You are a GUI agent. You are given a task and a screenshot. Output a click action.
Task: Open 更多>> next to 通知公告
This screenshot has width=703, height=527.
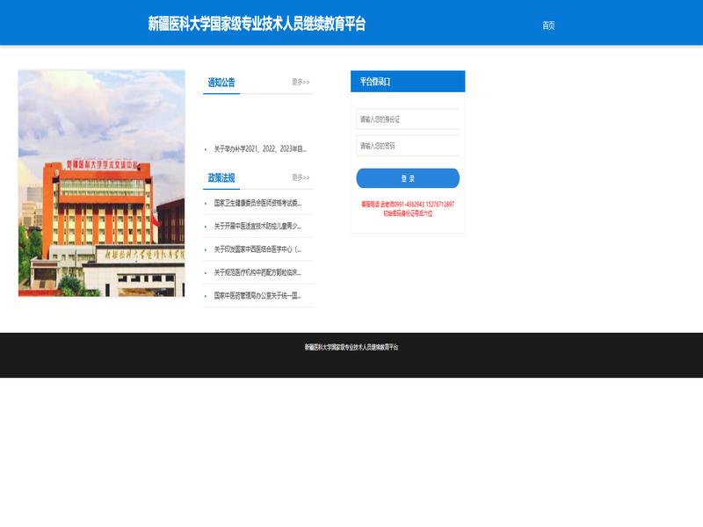tap(301, 82)
